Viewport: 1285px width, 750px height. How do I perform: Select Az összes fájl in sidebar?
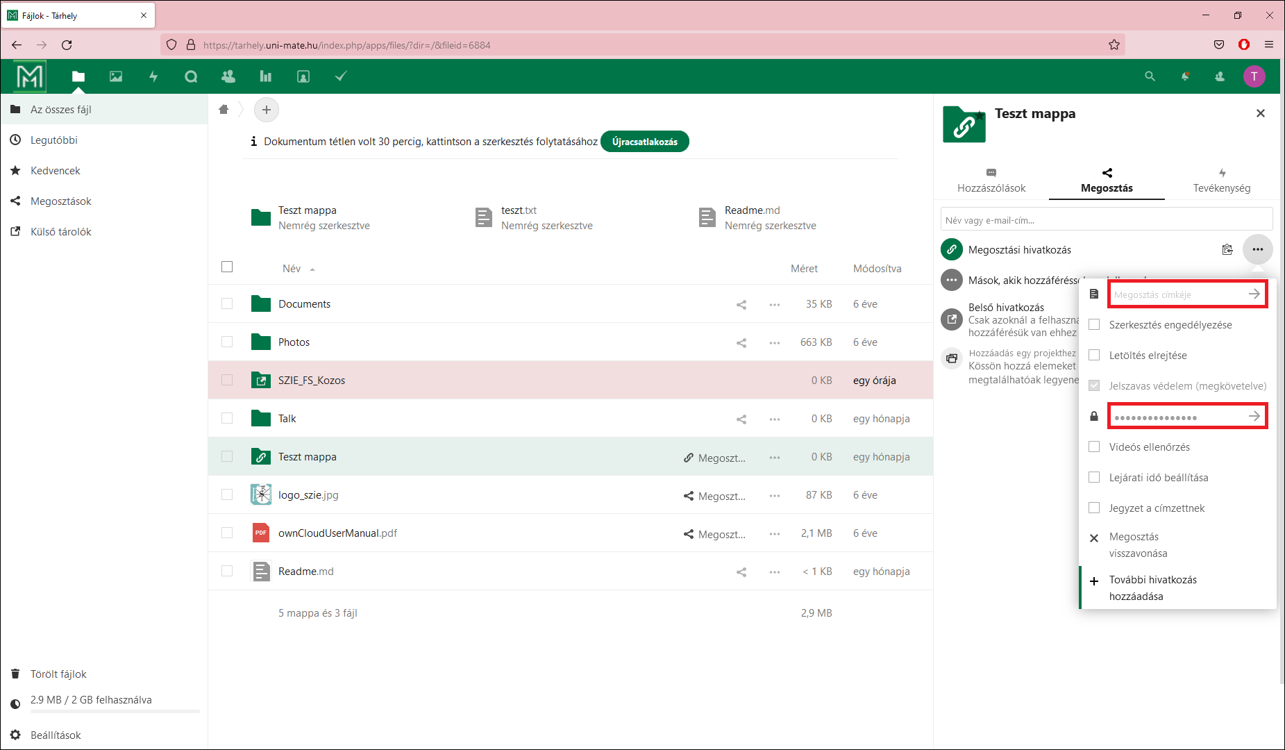(104, 110)
